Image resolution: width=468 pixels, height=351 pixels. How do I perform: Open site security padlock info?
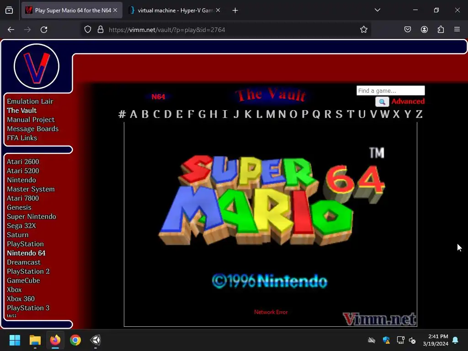(101, 30)
